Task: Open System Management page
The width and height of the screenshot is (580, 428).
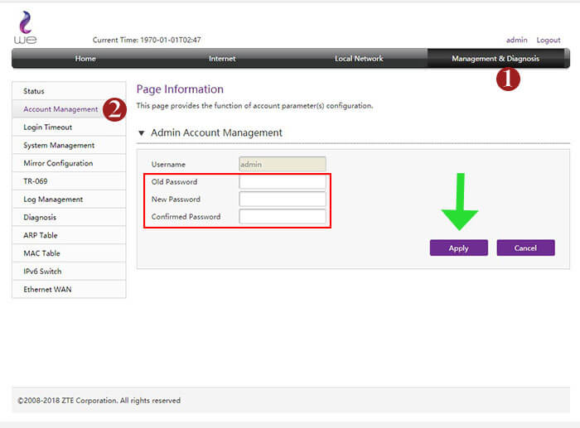Action: click(x=59, y=146)
